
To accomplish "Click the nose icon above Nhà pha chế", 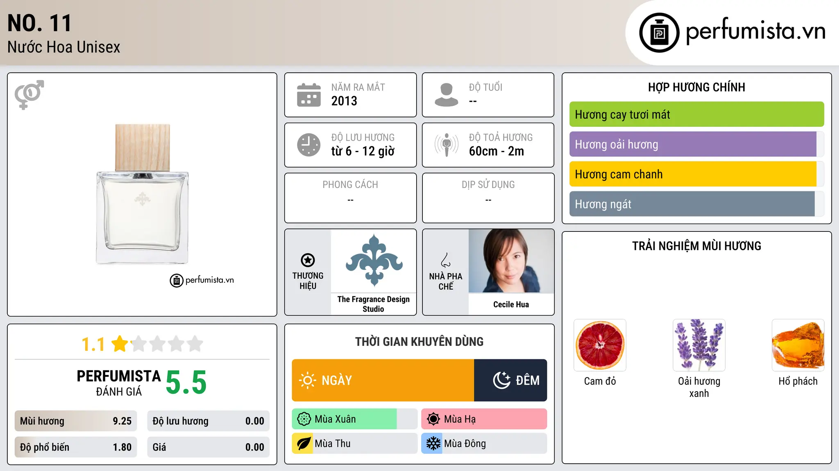I will (x=446, y=260).
